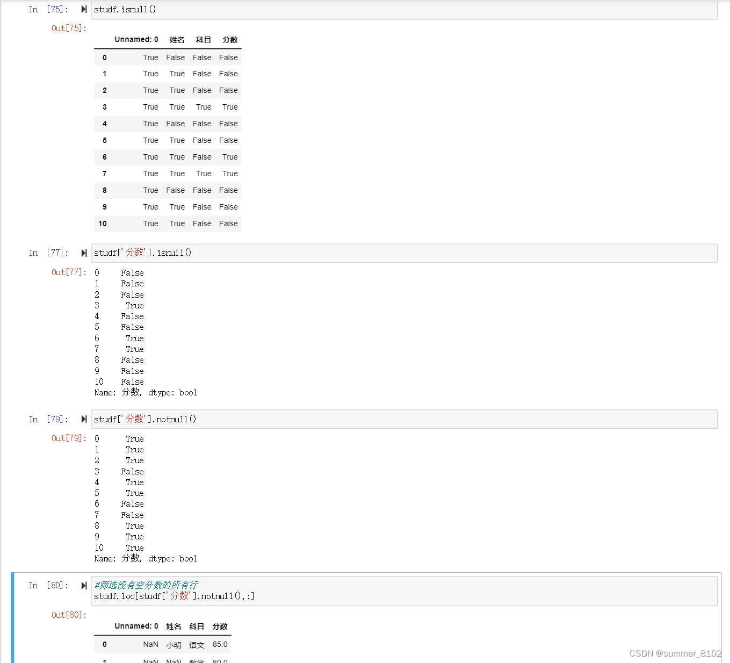Click False value at index 3 in Out[79]
This screenshot has height=663, width=730.
(132, 472)
